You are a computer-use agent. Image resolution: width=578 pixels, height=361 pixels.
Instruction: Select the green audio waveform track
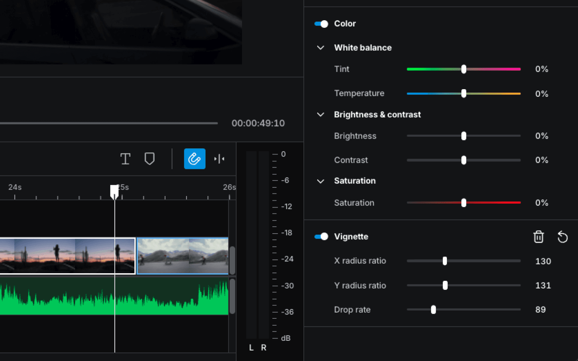coord(114,296)
